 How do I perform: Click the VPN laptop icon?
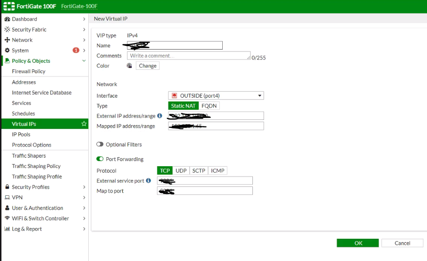(7, 198)
